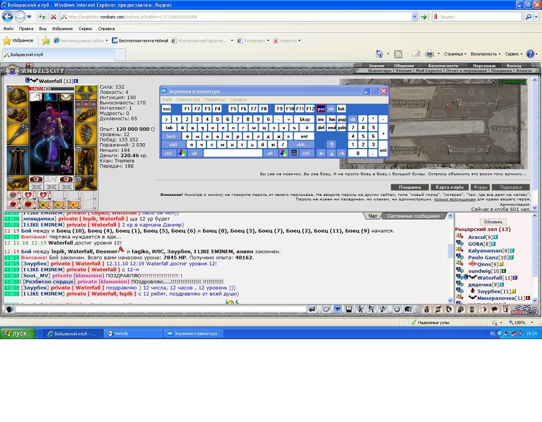Click the browser Back arrow button
Screen dimensions: 542x422
pyautogui.click(x=8, y=17)
